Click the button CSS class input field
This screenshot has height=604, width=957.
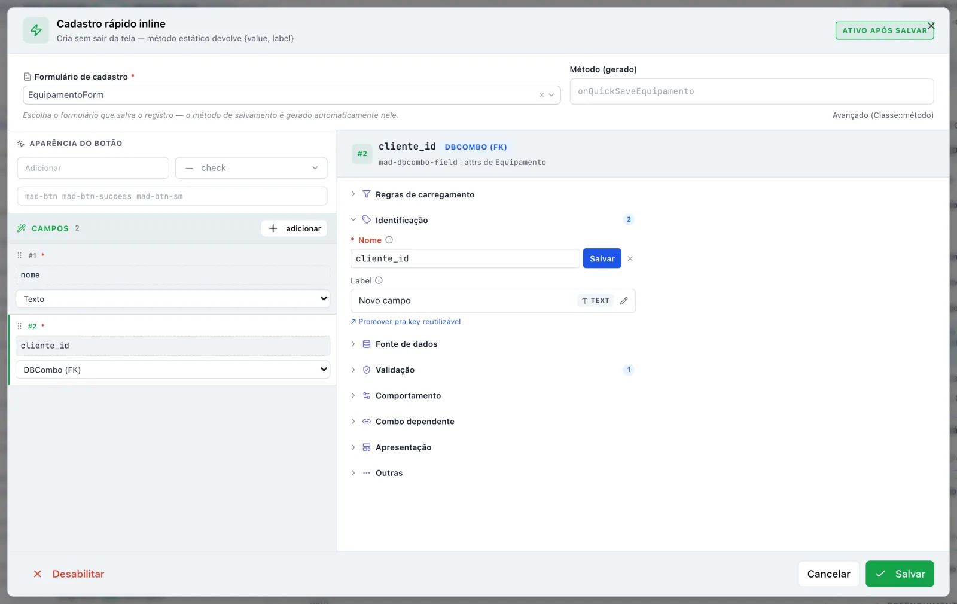172,196
